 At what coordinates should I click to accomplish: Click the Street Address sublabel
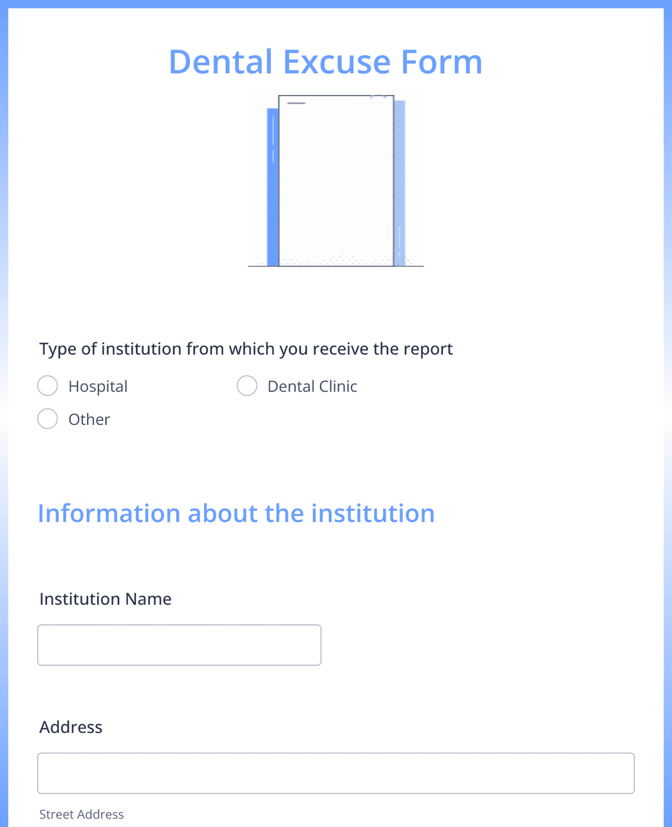coord(82,814)
